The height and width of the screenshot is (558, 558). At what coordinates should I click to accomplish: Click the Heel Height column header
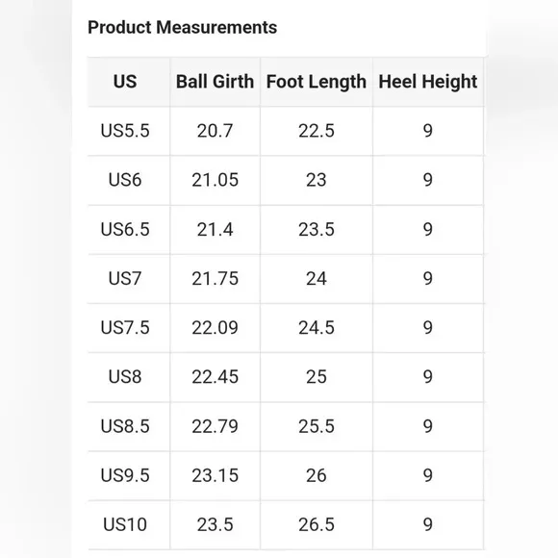point(428,82)
